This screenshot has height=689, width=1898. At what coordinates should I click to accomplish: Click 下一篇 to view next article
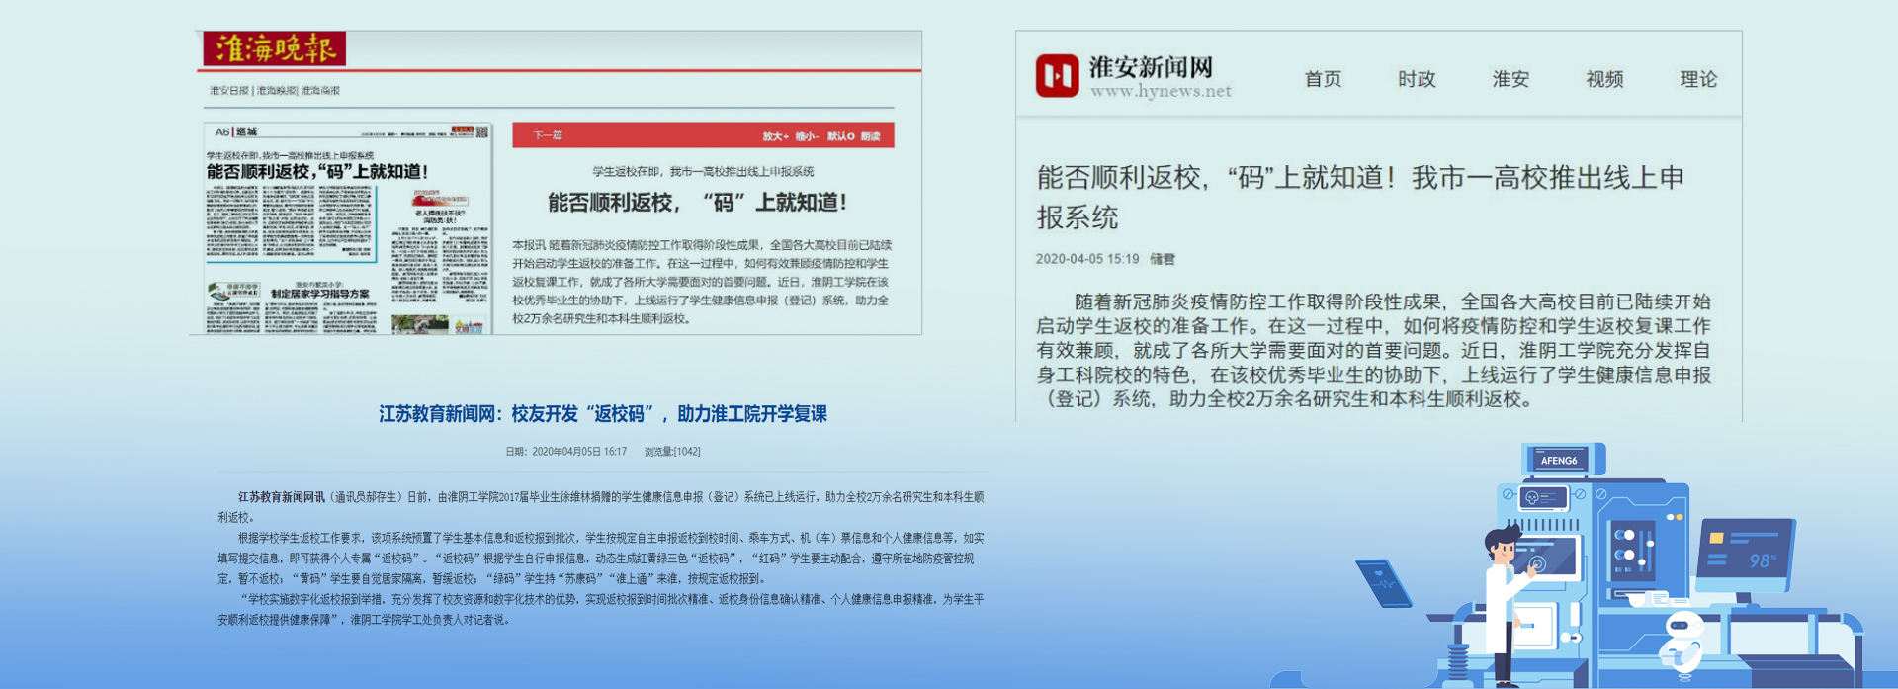point(548,135)
